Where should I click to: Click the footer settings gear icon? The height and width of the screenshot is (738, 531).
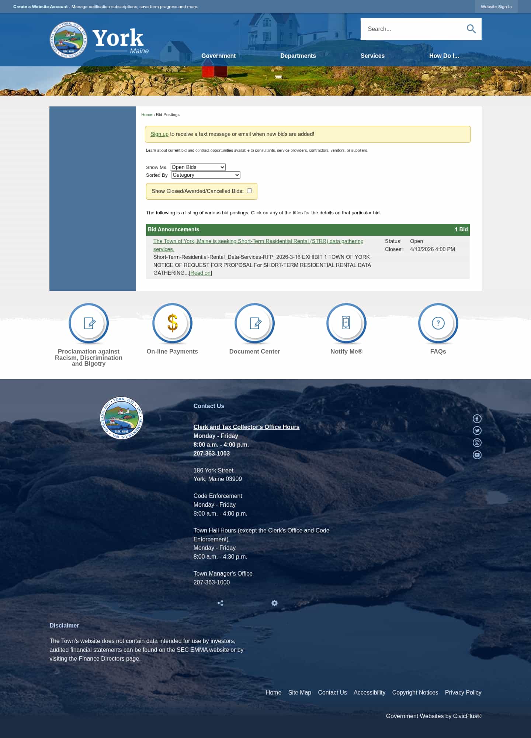point(274,603)
